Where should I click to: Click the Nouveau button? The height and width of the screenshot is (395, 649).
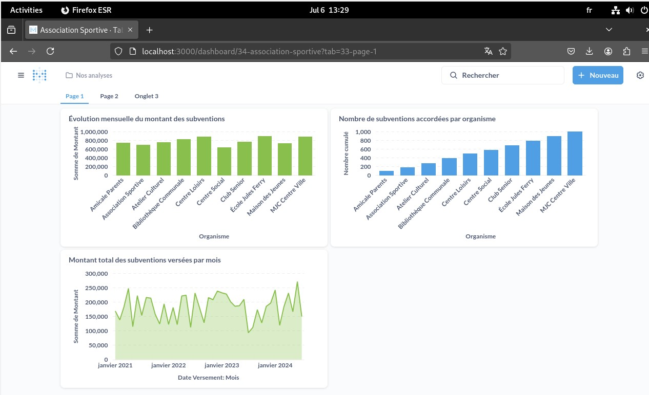coord(598,75)
